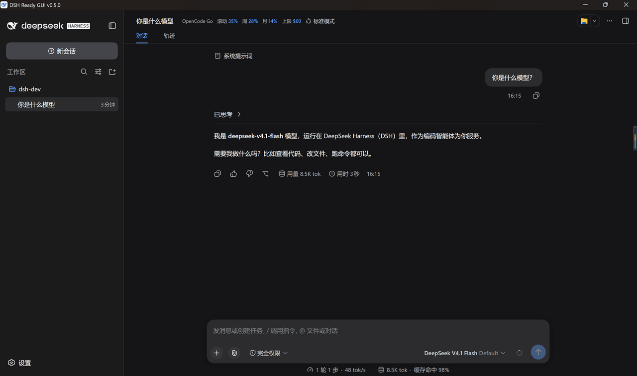Screen dimensions: 637x376
Task: Branch or retry reply with fork icon
Action: point(266,174)
